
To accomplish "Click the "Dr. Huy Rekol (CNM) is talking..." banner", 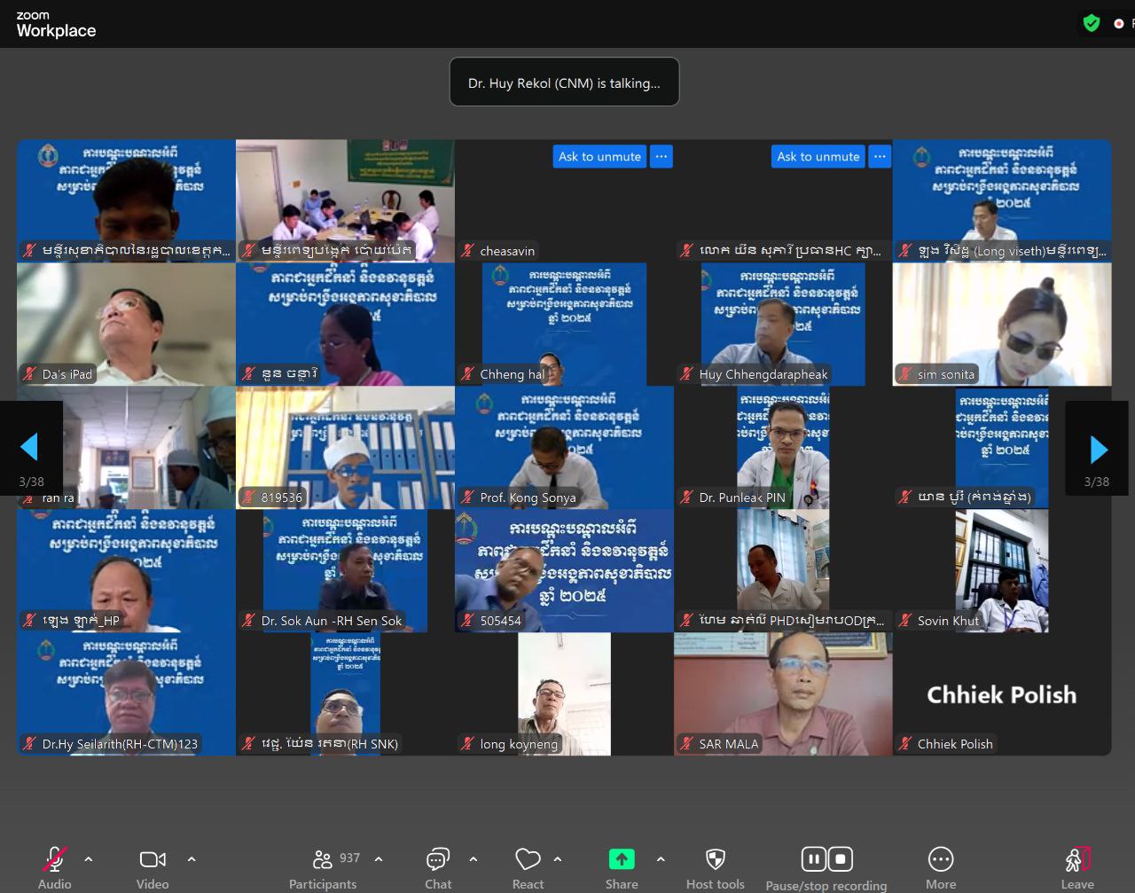I will coord(564,82).
